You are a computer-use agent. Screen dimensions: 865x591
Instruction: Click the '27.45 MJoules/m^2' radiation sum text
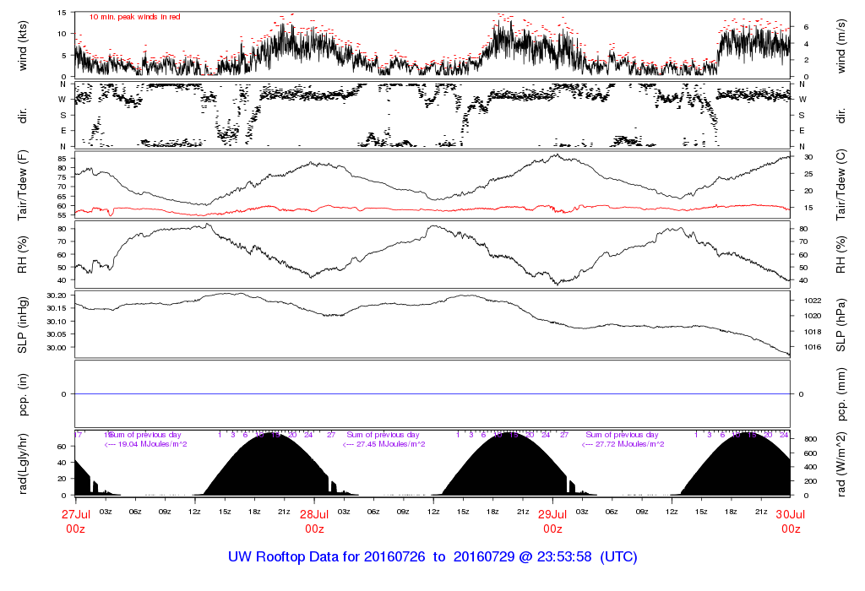pyautogui.click(x=384, y=444)
